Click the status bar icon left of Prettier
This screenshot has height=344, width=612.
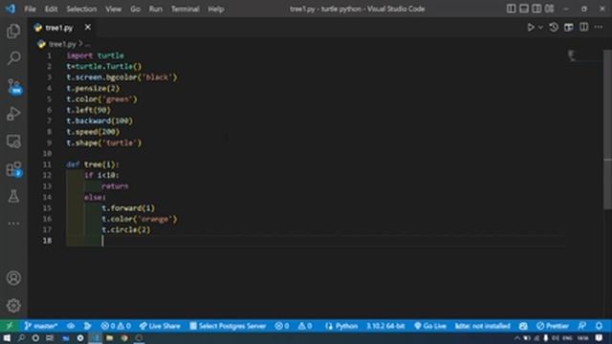click(523, 326)
